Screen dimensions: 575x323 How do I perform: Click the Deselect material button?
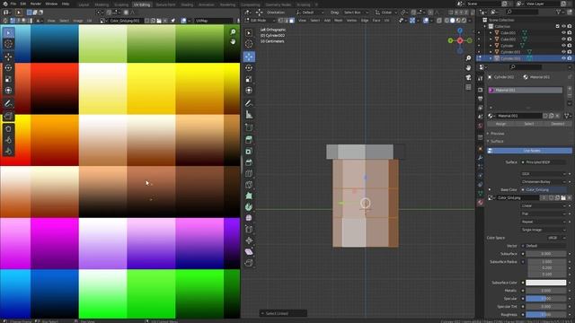pos(558,124)
